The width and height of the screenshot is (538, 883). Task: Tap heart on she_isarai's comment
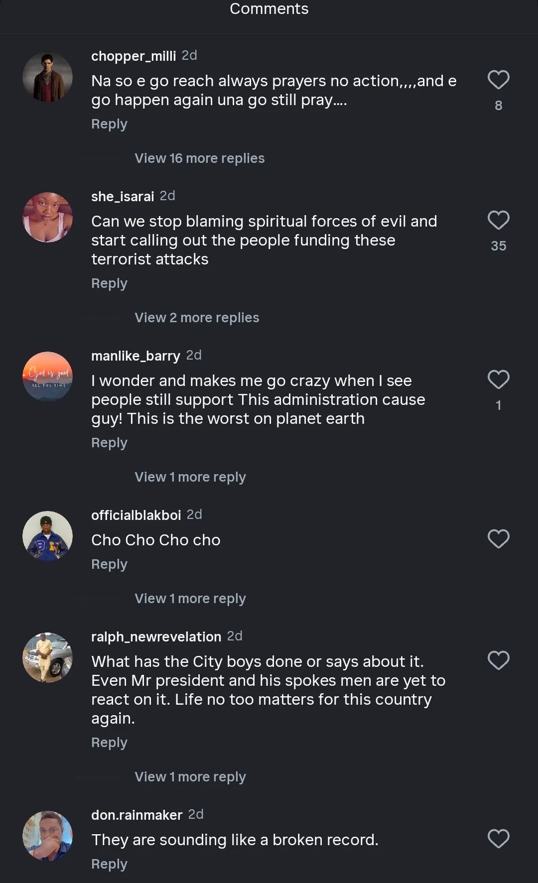pyautogui.click(x=498, y=221)
